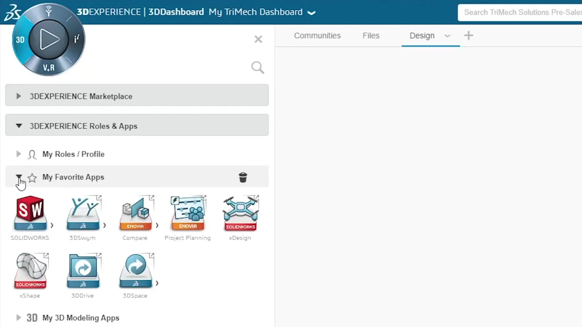
Task: Close the compass apps panel
Action: 258,39
